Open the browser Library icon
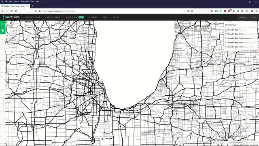The image size is (259, 146). click(x=212, y=11)
